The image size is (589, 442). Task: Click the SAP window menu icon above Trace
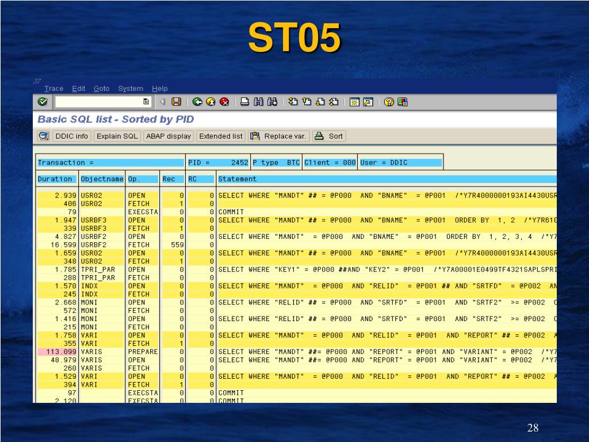pyautogui.click(x=37, y=81)
